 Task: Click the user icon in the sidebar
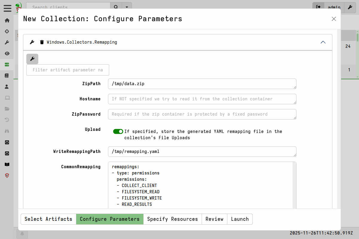click(7, 87)
